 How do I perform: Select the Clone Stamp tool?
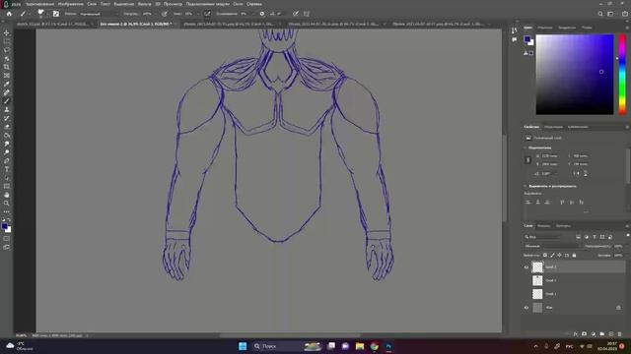pyautogui.click(x=7, y=109)
